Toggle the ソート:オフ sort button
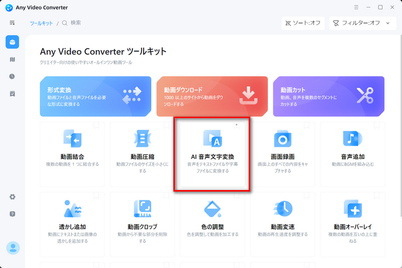Image resolution: width=402 pixels, height=268 pixels. pyautogui.click(x=303, y=23)
